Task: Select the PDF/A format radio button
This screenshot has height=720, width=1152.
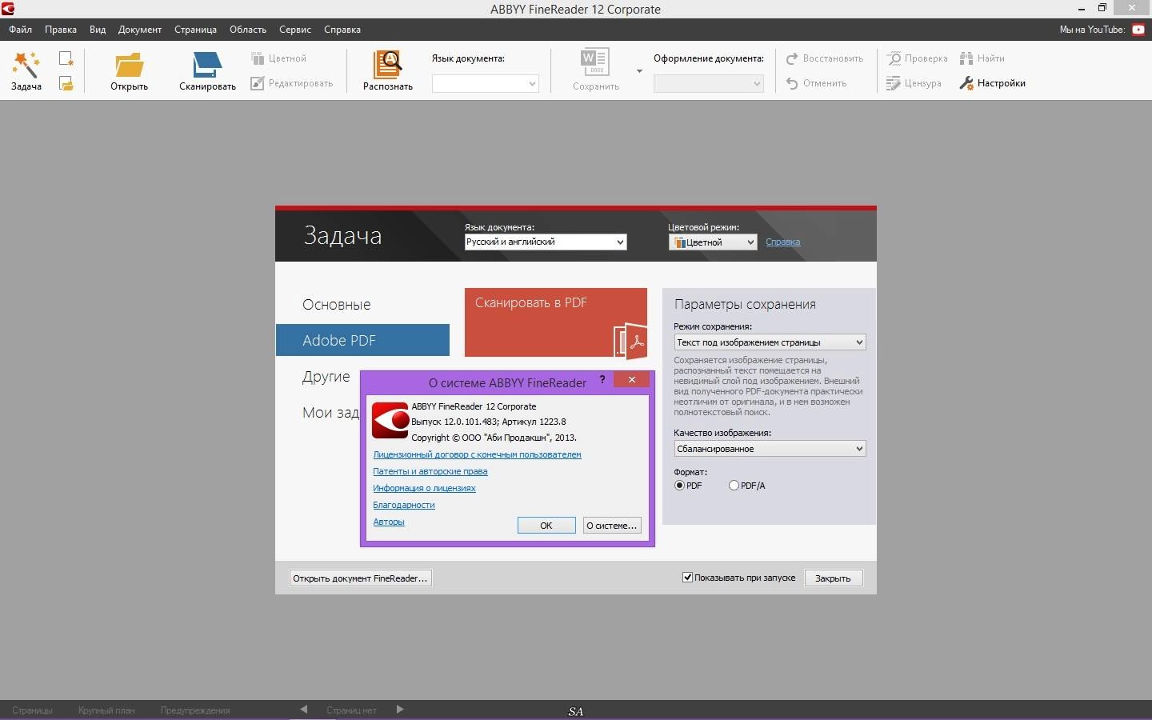Action: pos(734,486)
